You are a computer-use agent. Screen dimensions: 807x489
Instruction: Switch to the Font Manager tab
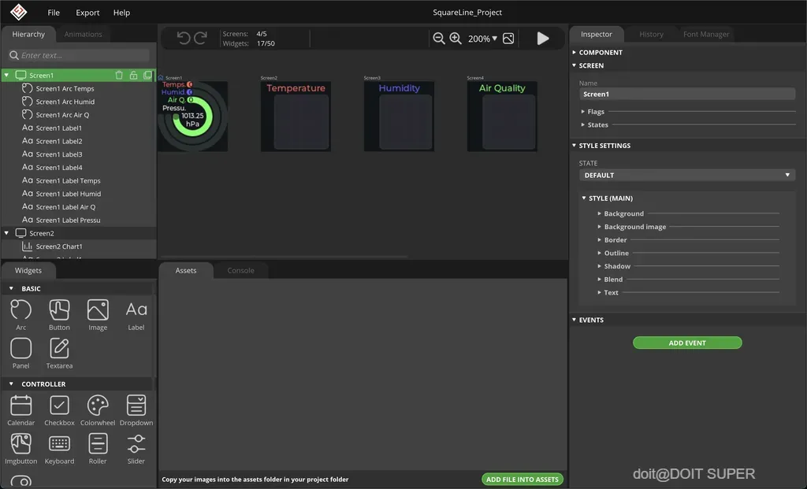click(705, 35)
